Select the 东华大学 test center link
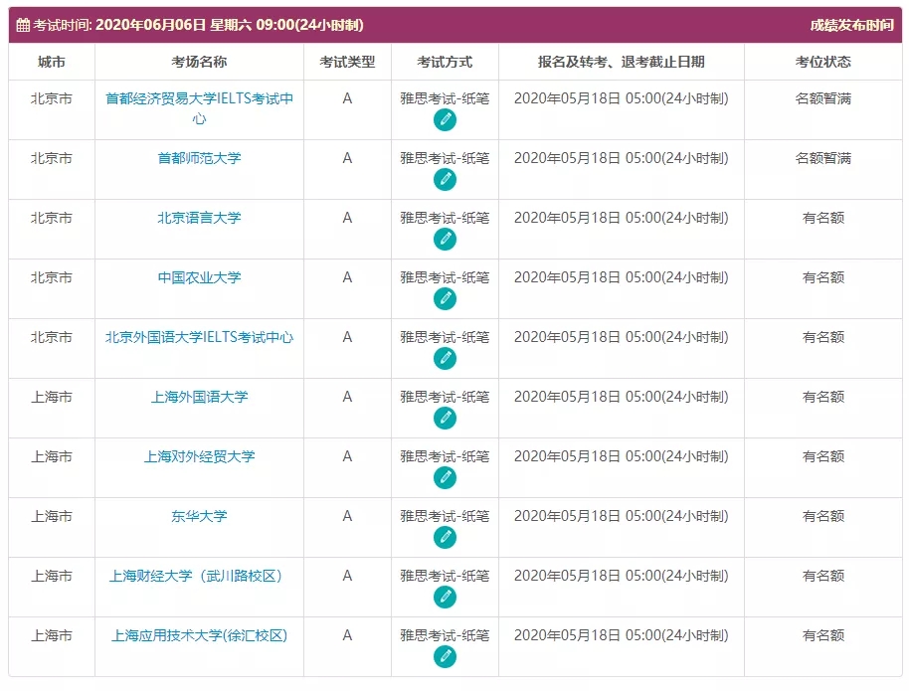This screenshot has height=691, width=909. [x=199, y=516]
